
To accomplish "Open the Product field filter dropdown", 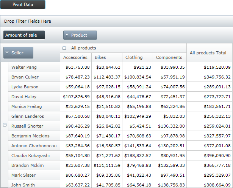I will coord(80,35).
